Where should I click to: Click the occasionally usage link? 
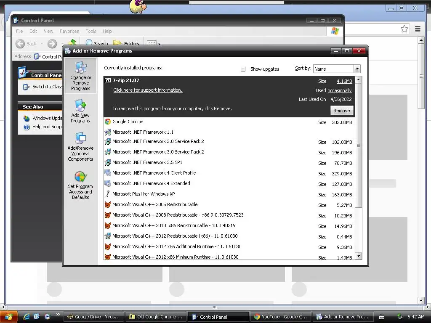[340, 91]
